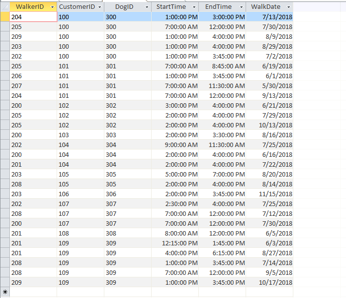Click the WalkDate cell 5/30/2018

269,86
